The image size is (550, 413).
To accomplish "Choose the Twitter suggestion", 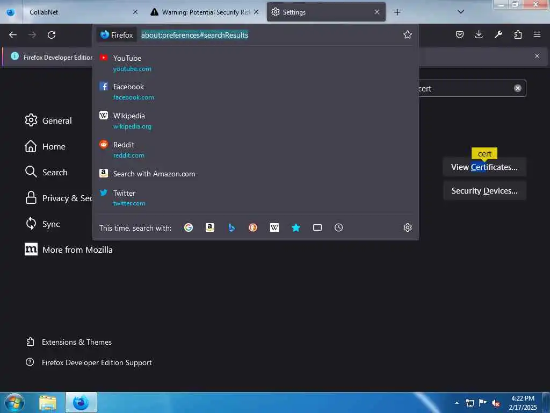I will [256, 198].
